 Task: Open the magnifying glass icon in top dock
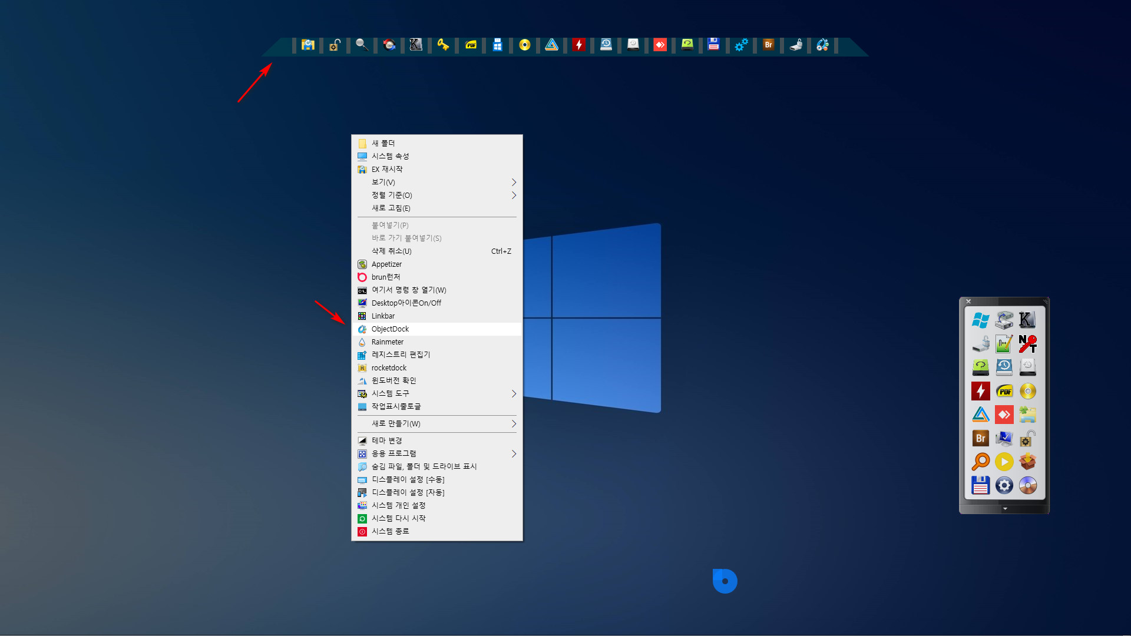(362, 45)
